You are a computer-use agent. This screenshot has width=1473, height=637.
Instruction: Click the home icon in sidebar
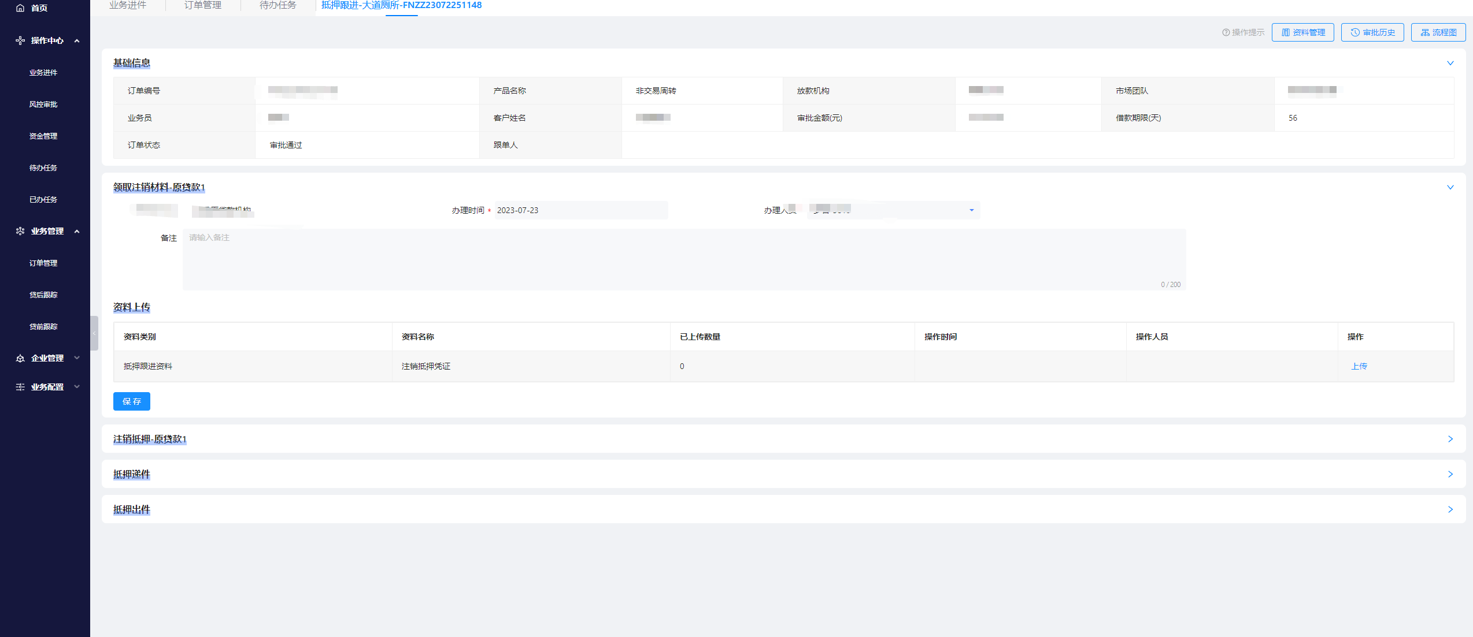pyautogui.click(x=20, y=8)
